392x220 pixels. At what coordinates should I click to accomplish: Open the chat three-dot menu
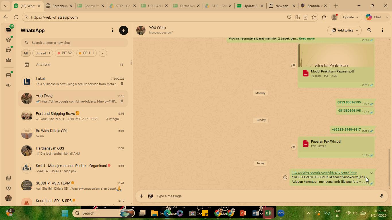(382, 30)
